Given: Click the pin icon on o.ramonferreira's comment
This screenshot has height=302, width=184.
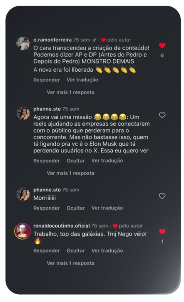Looking at the screenshot, I should (94, 40).
